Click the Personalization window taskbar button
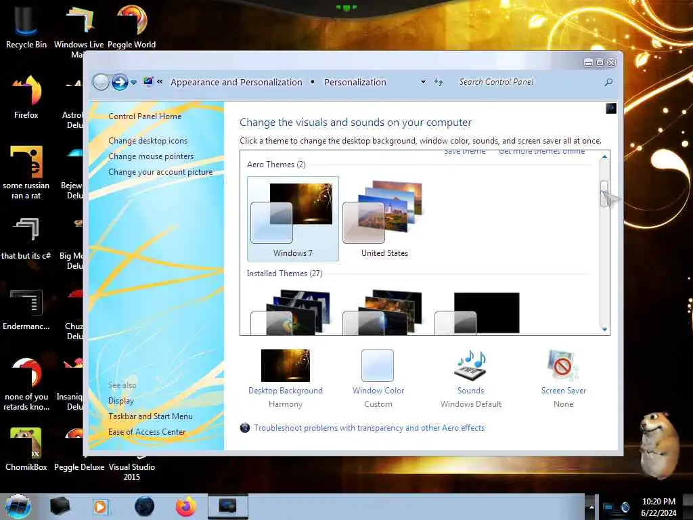The width and height of the screenshot is (693, 520). [227, 506]
